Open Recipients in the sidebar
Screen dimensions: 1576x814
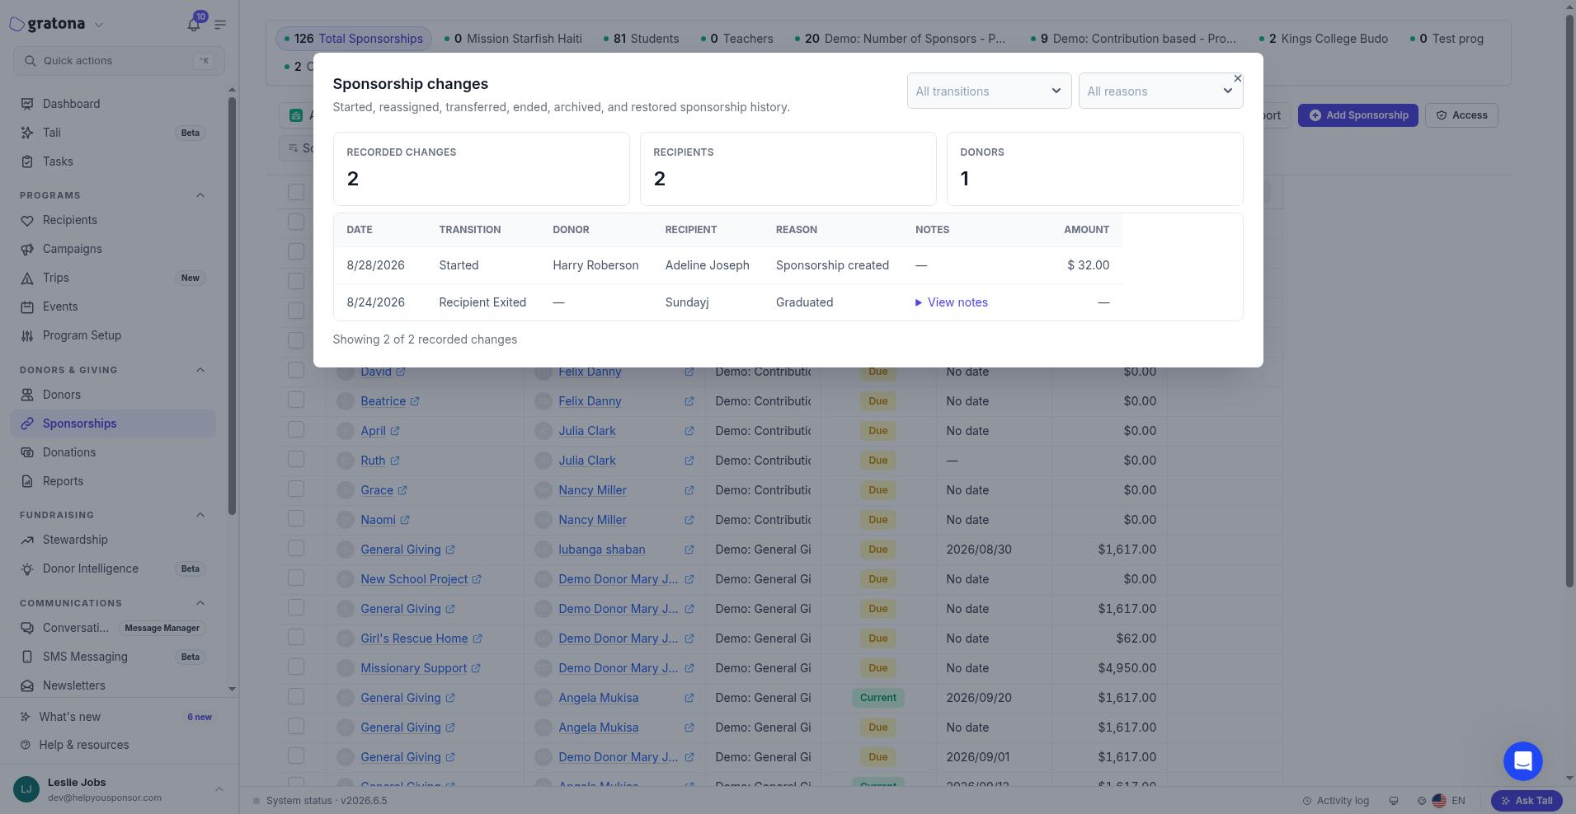tap(114, 220)
